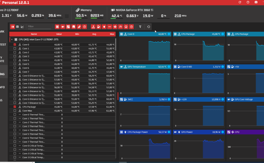The width and height of the screenshot is (264, 163).
Task: Take a screenshot with the camera icon
Action: click(256, 2)
